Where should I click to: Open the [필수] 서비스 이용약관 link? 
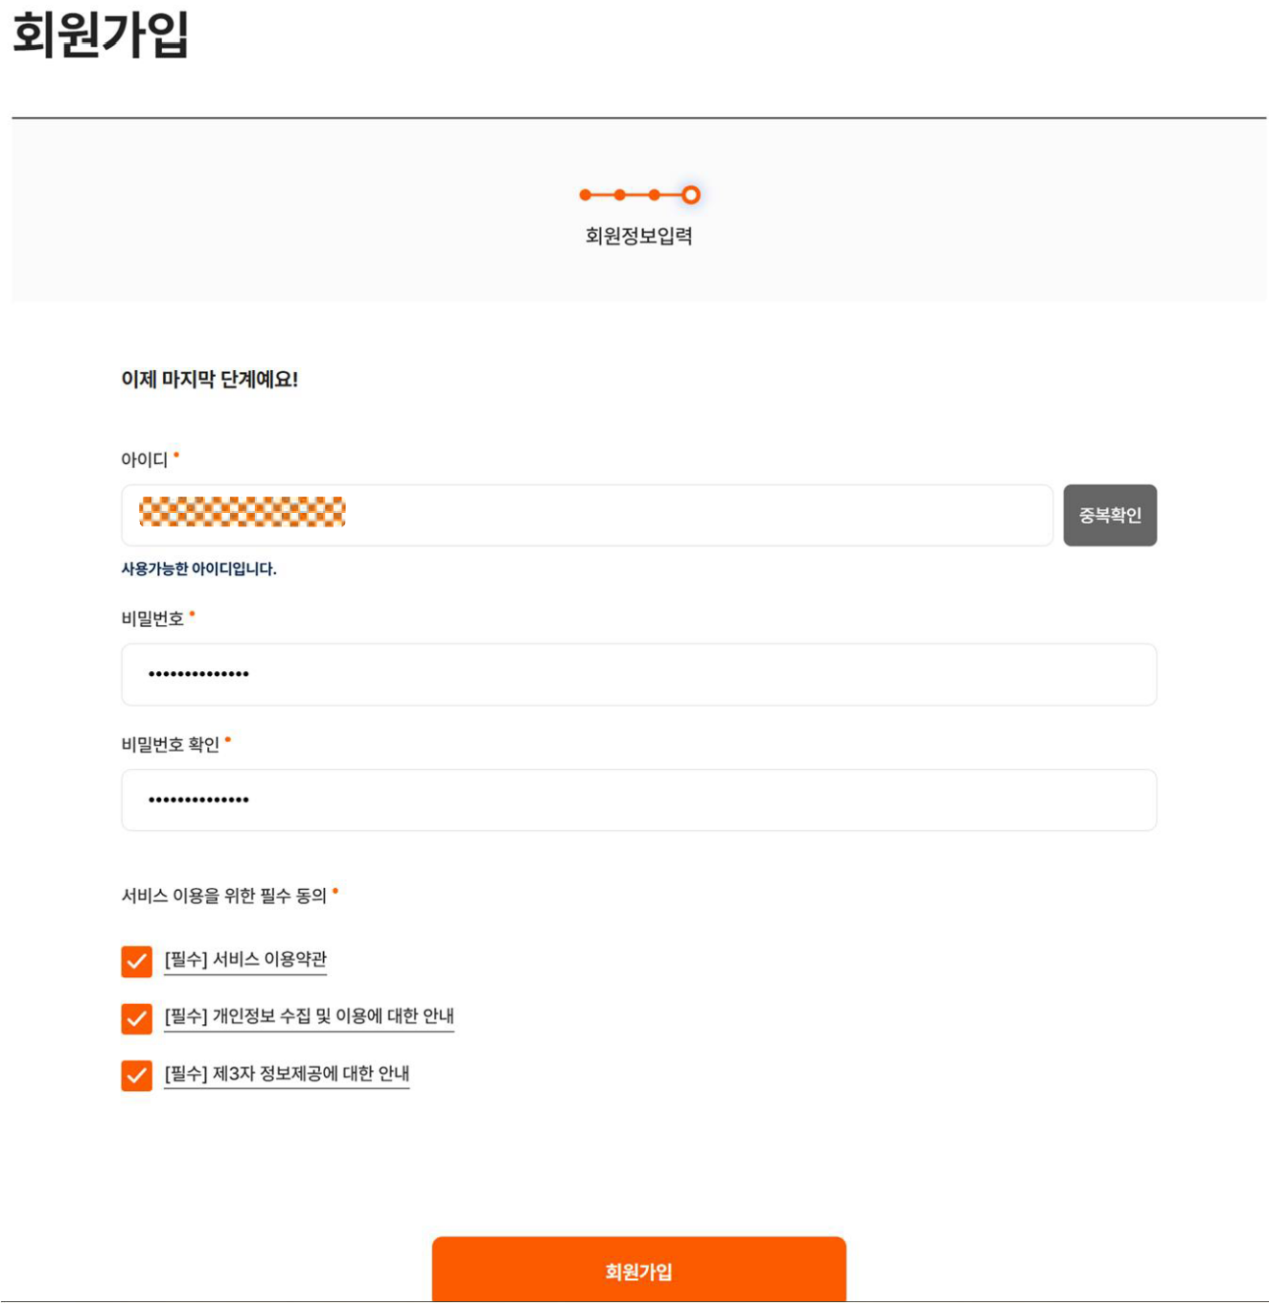[x=245, y=960]
